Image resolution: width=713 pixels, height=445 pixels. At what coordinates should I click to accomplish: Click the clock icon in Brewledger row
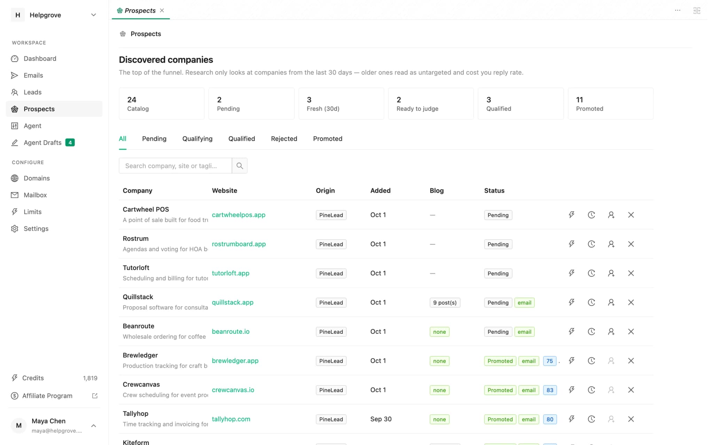point(591,361)
